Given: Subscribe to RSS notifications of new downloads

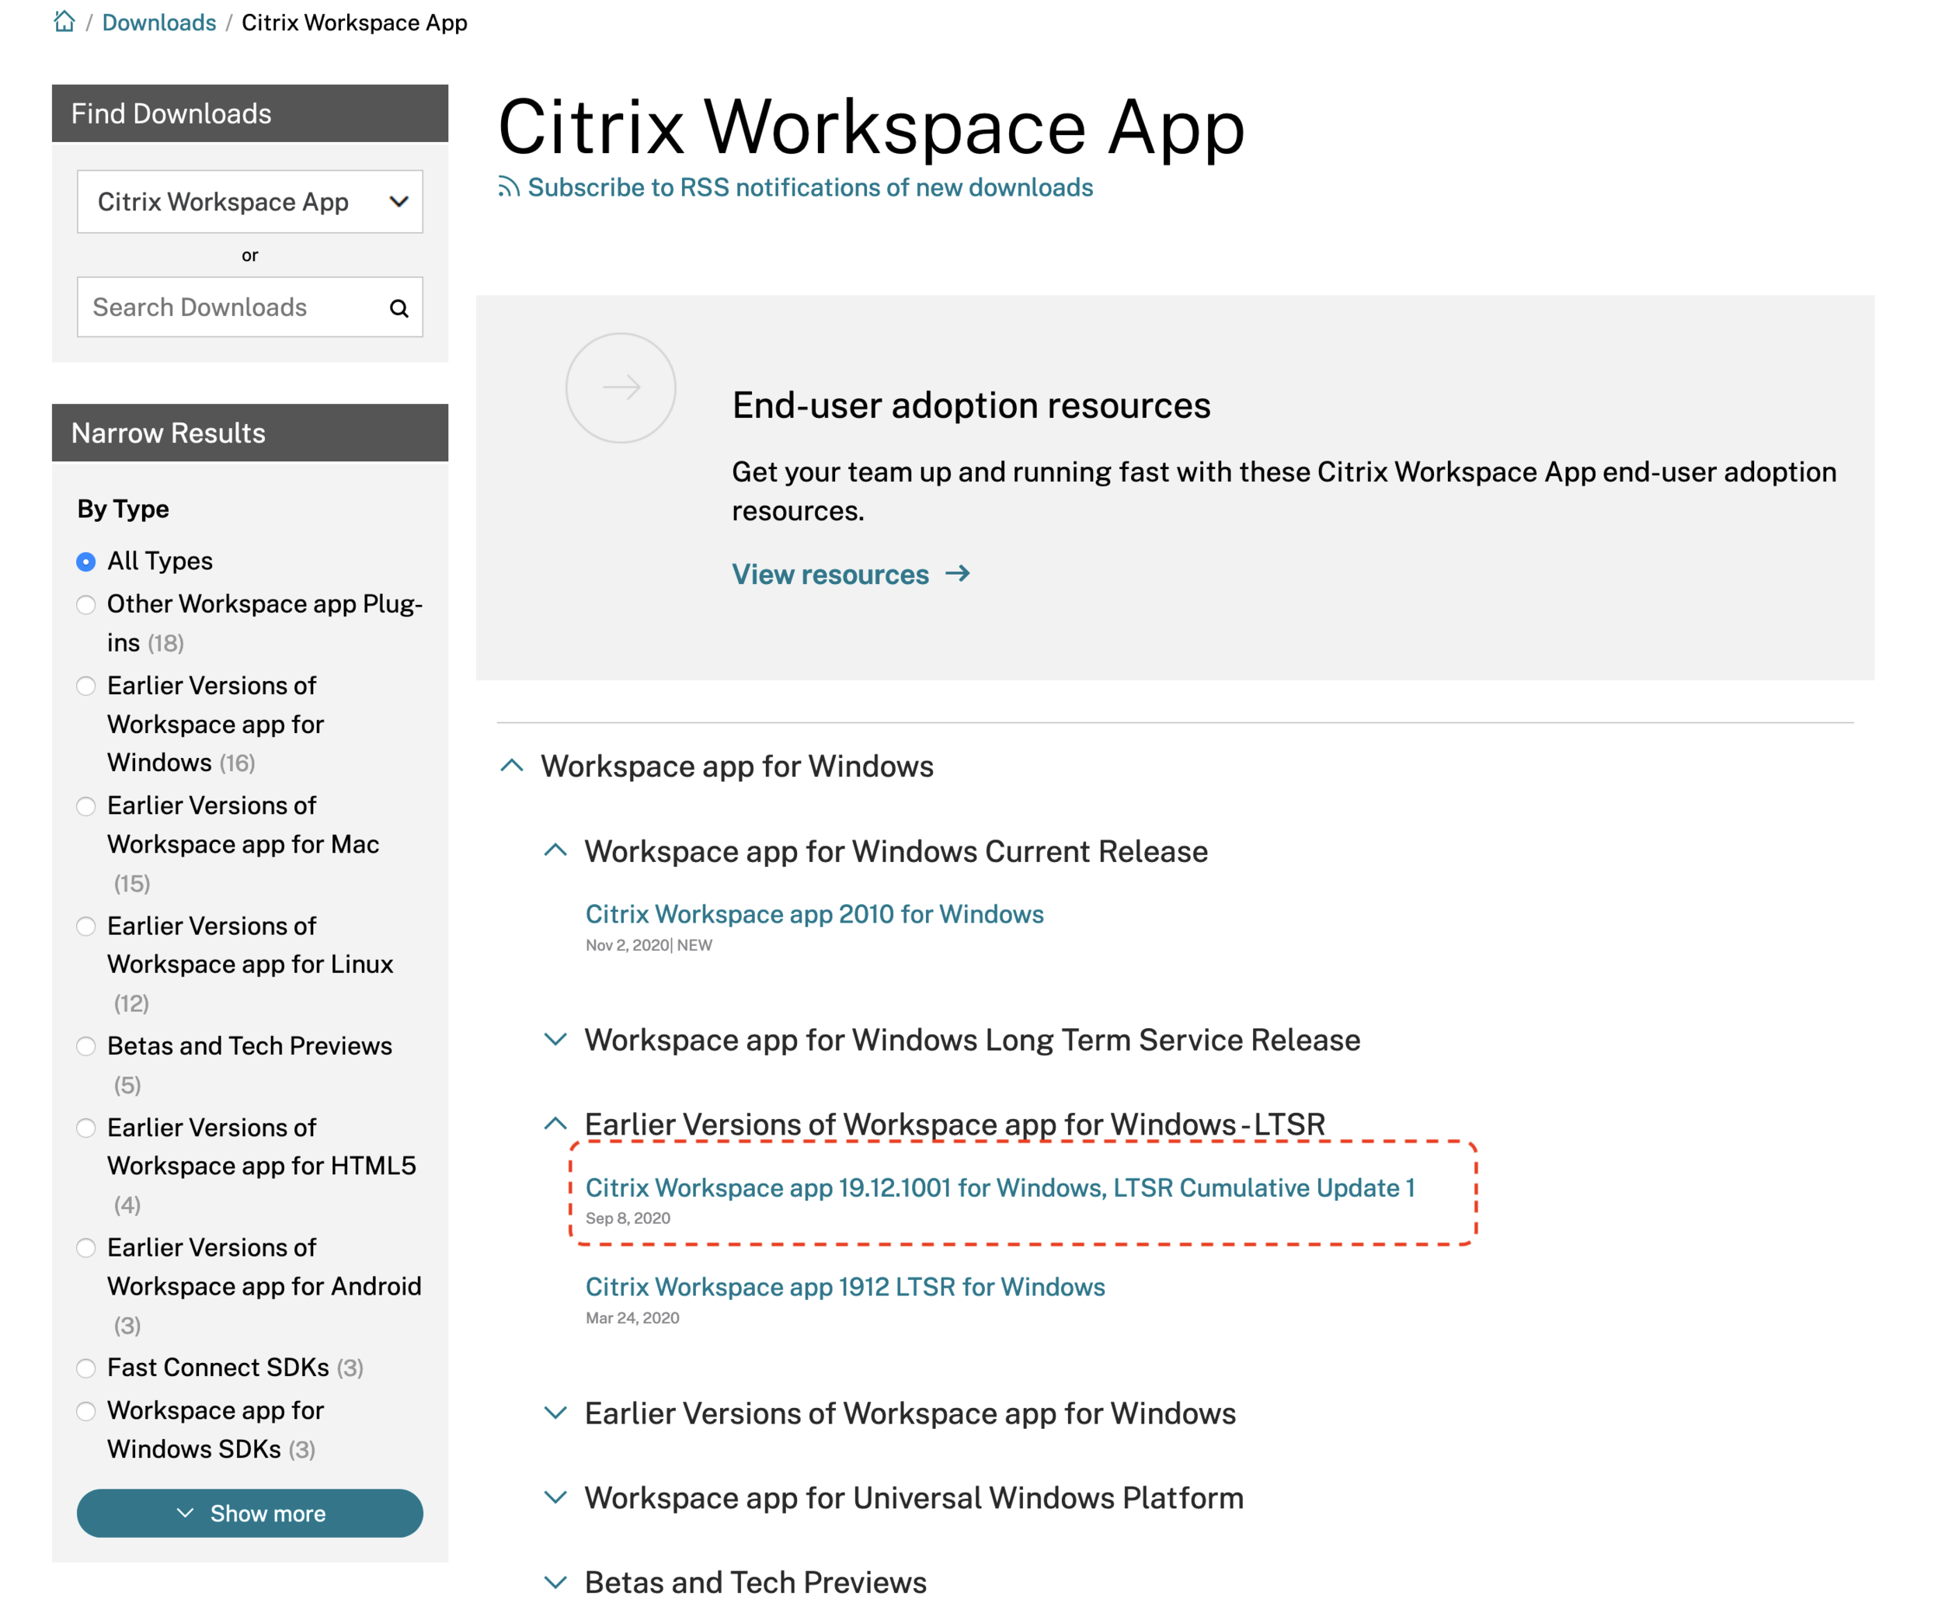Looking at the screenshot, I should (810, 188).
